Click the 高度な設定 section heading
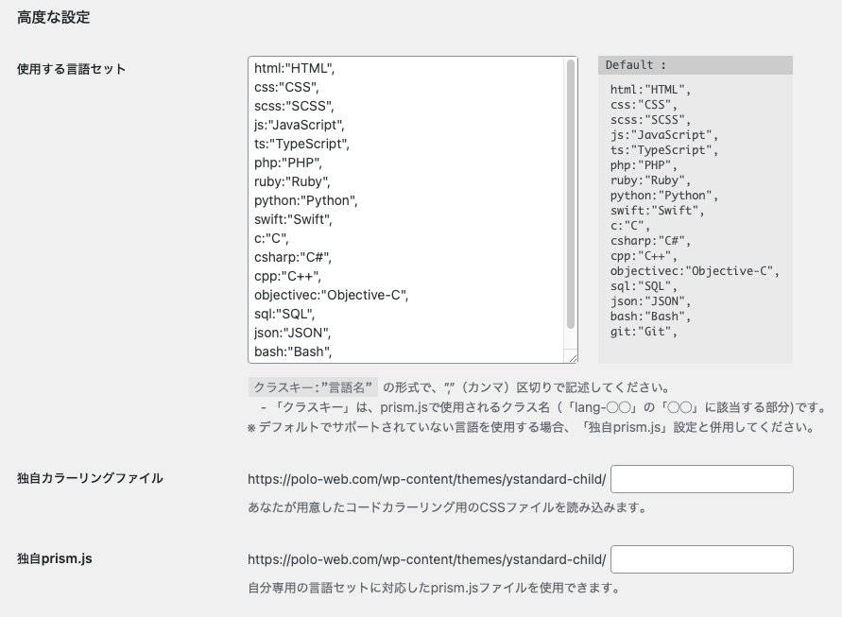Viewport: 842px width, 617px height. click(x=54, y=17)
